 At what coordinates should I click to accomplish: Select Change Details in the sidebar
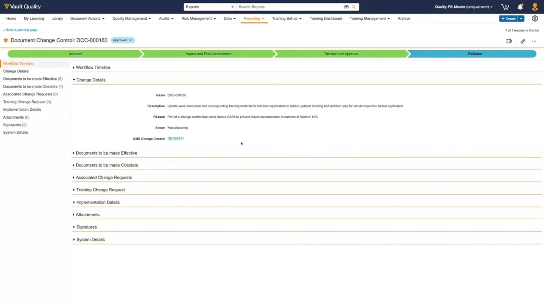click(x=16, y=71)
